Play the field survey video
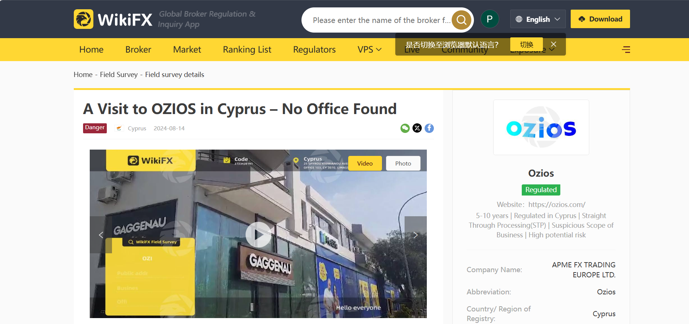The height and width of the screenshot is (324, 689). [x=258, y=234]
